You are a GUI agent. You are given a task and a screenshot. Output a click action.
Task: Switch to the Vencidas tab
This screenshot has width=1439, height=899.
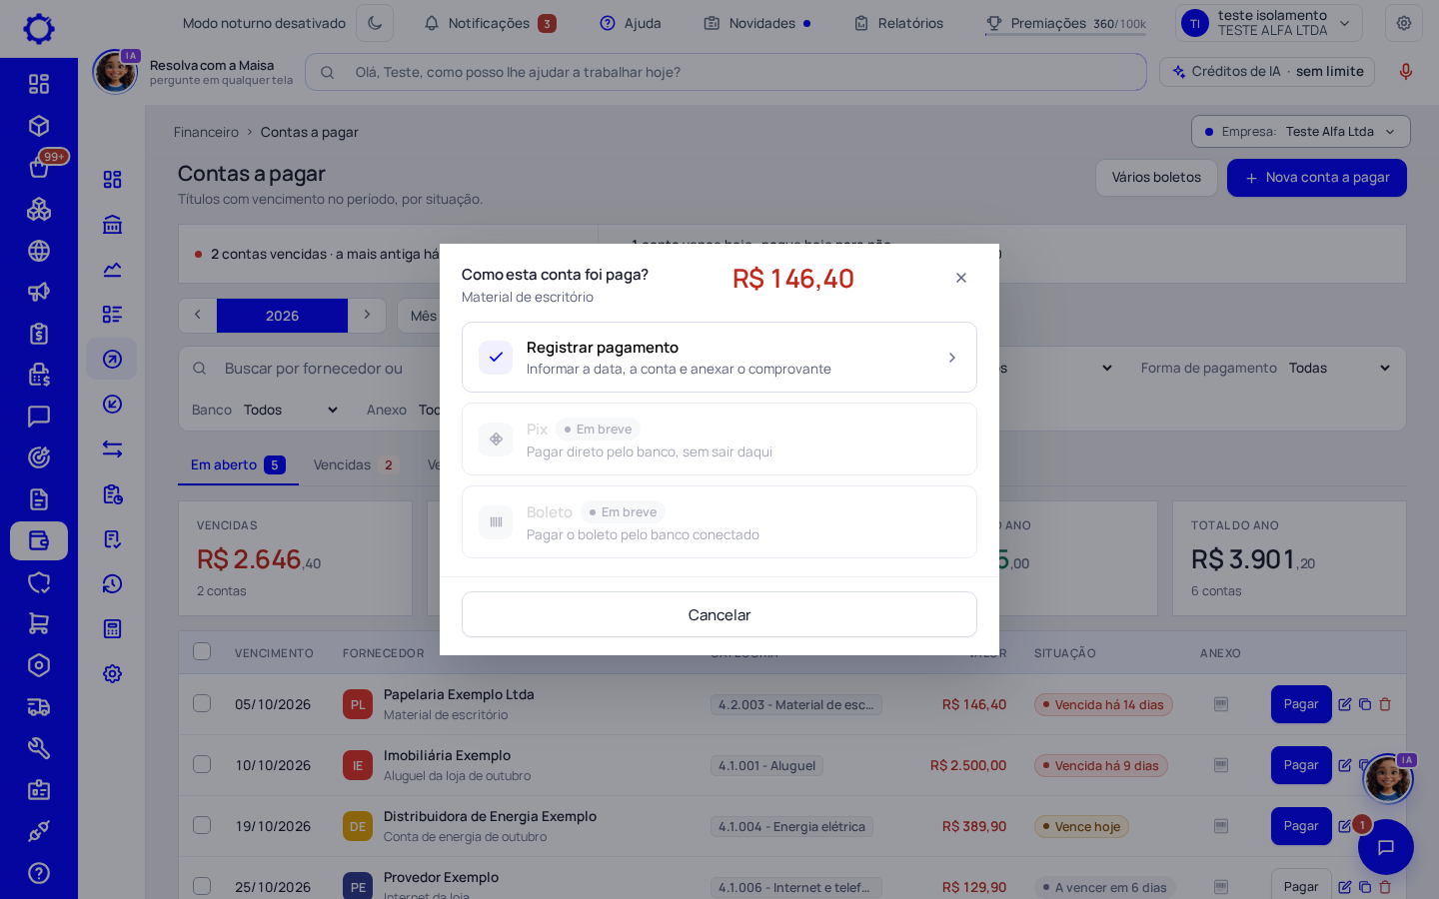(355, 465)
